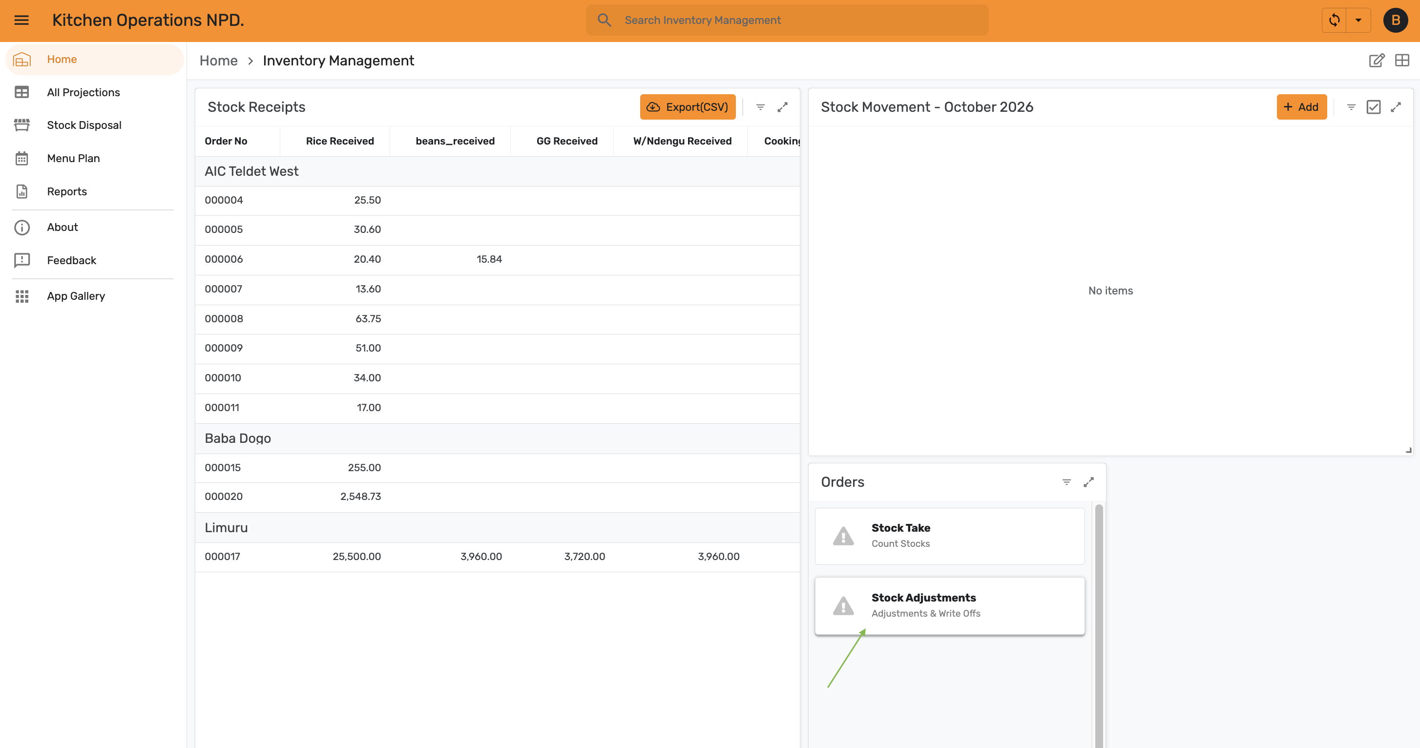
Task: Open Reports in the sidebar
Action: [94, 191]
